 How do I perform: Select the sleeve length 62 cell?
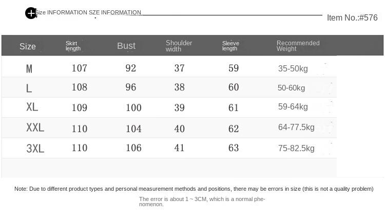tap(234, 129)
